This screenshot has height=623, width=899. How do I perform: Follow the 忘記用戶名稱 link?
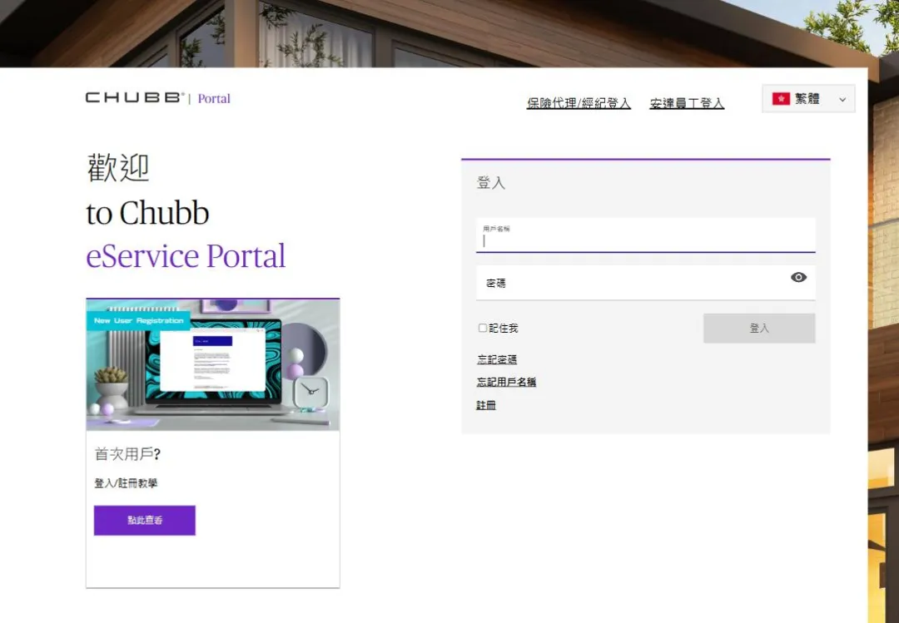point(506,383)
